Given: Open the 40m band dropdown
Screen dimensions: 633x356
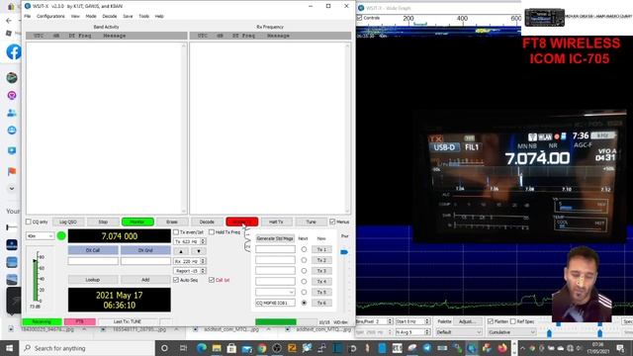Looking at the screenshot, I should pyautogui.click(x=40, y=236).
